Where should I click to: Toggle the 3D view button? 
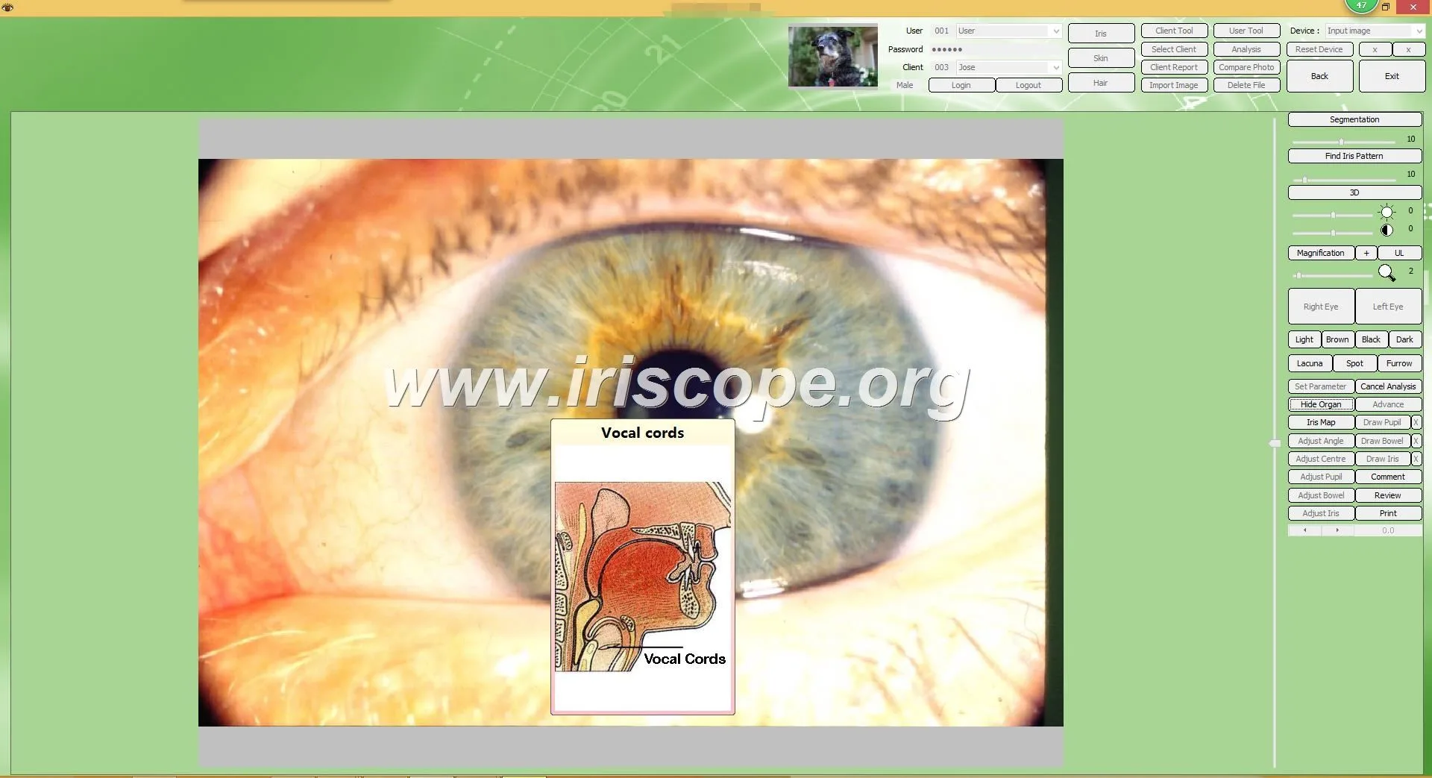(x=1354, y=192)
